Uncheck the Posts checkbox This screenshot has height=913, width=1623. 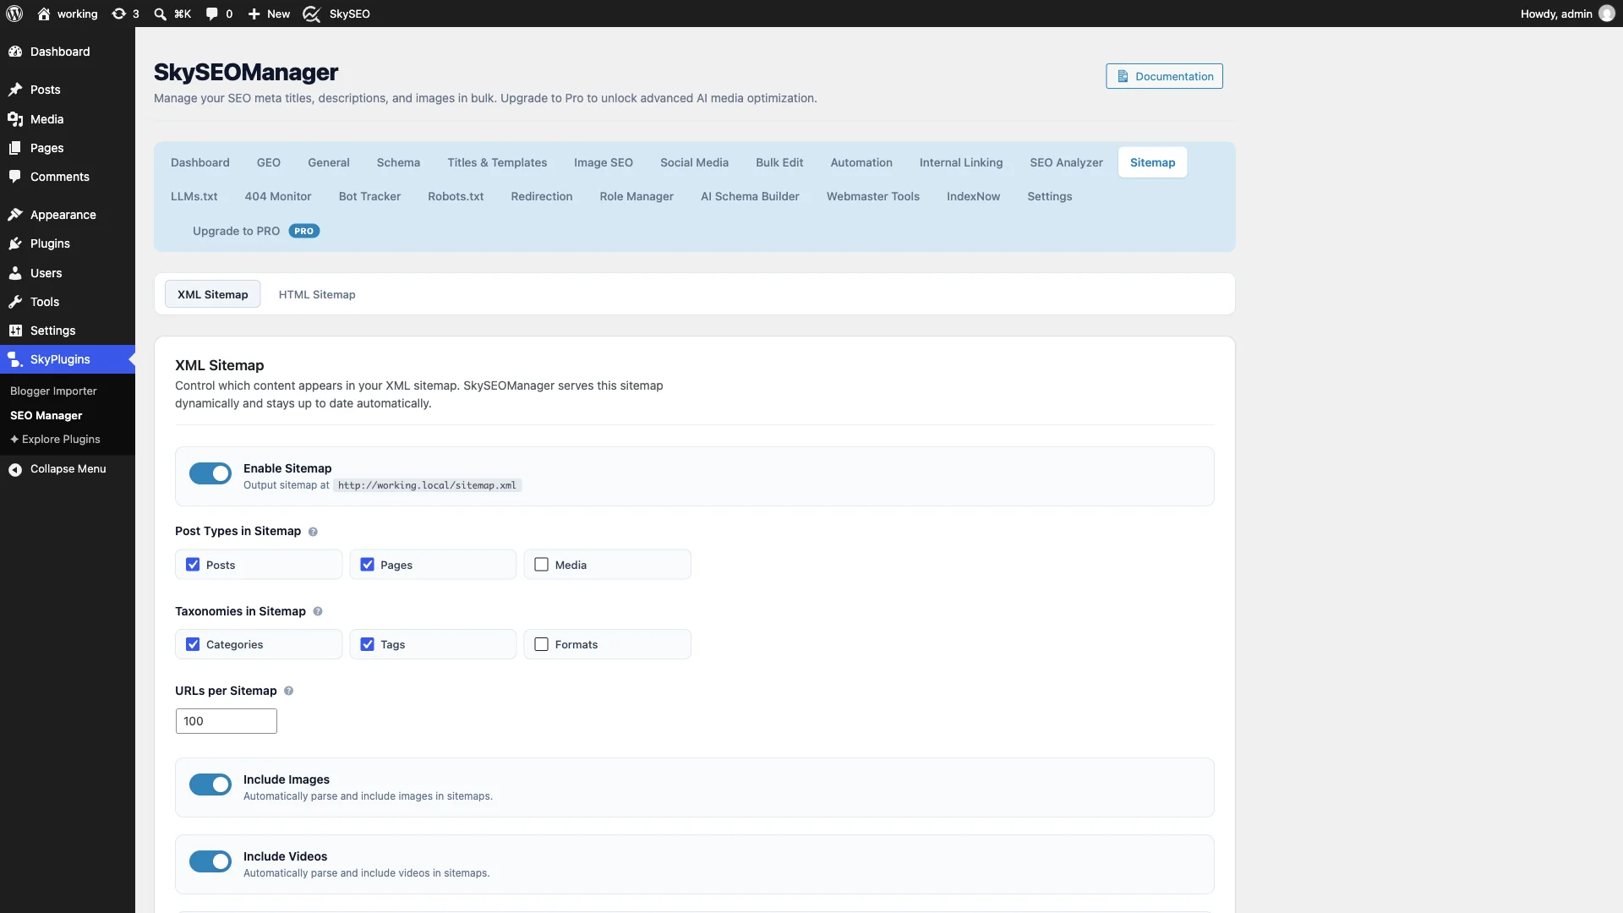(x=193, y=565)
